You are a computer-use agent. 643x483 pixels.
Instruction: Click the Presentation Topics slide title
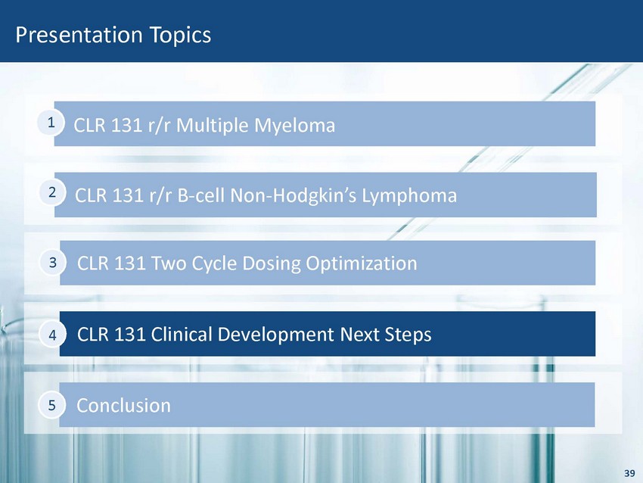[113, 35]
